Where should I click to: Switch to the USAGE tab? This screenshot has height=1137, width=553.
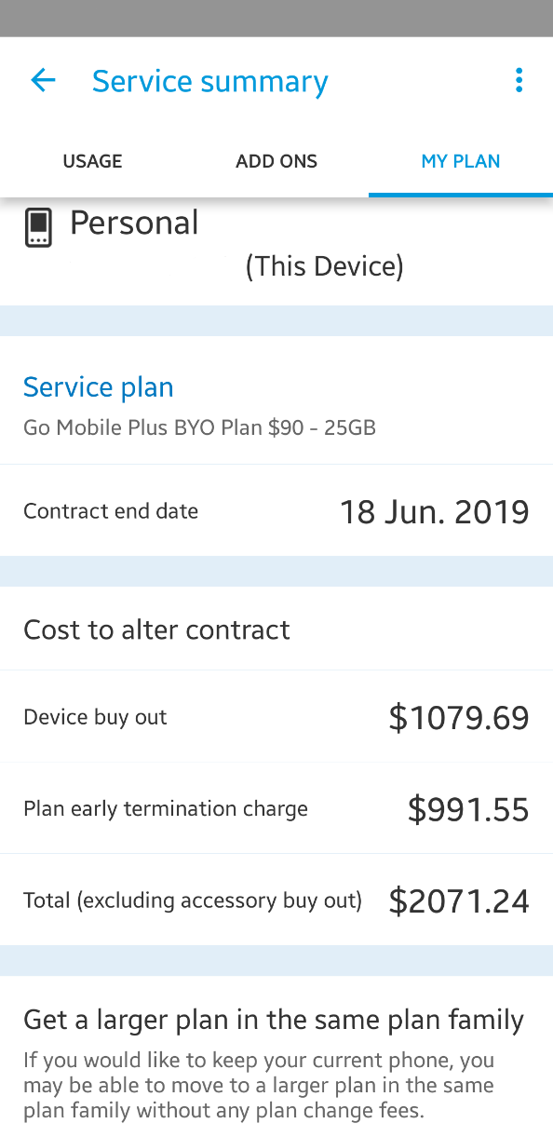point(92,160)
